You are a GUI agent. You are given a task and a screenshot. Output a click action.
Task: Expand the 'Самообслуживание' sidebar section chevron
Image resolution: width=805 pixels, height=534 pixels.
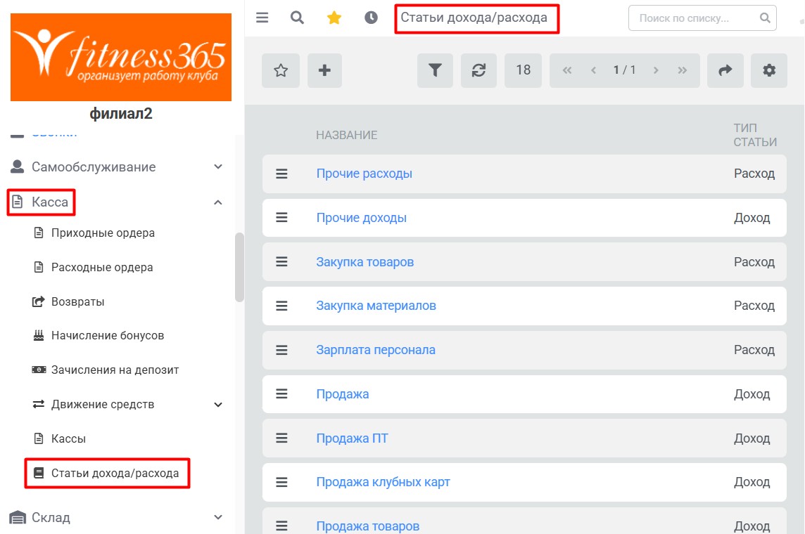(x=218, y=167)
